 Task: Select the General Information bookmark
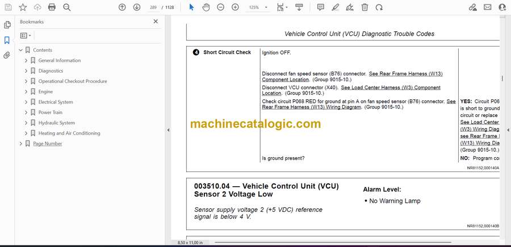pos(59,61)
